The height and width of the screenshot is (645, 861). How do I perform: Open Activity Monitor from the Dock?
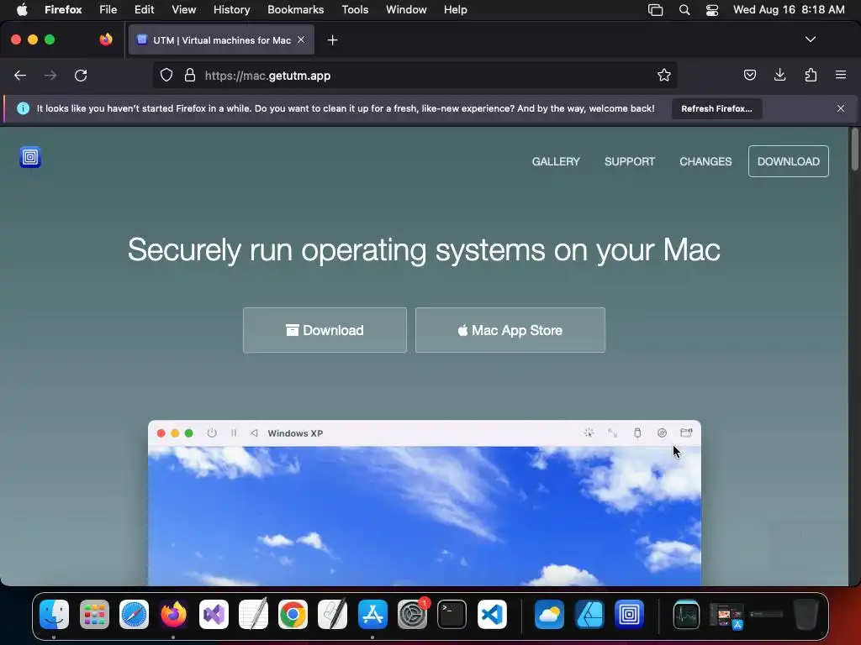click(x=686, y=614)
